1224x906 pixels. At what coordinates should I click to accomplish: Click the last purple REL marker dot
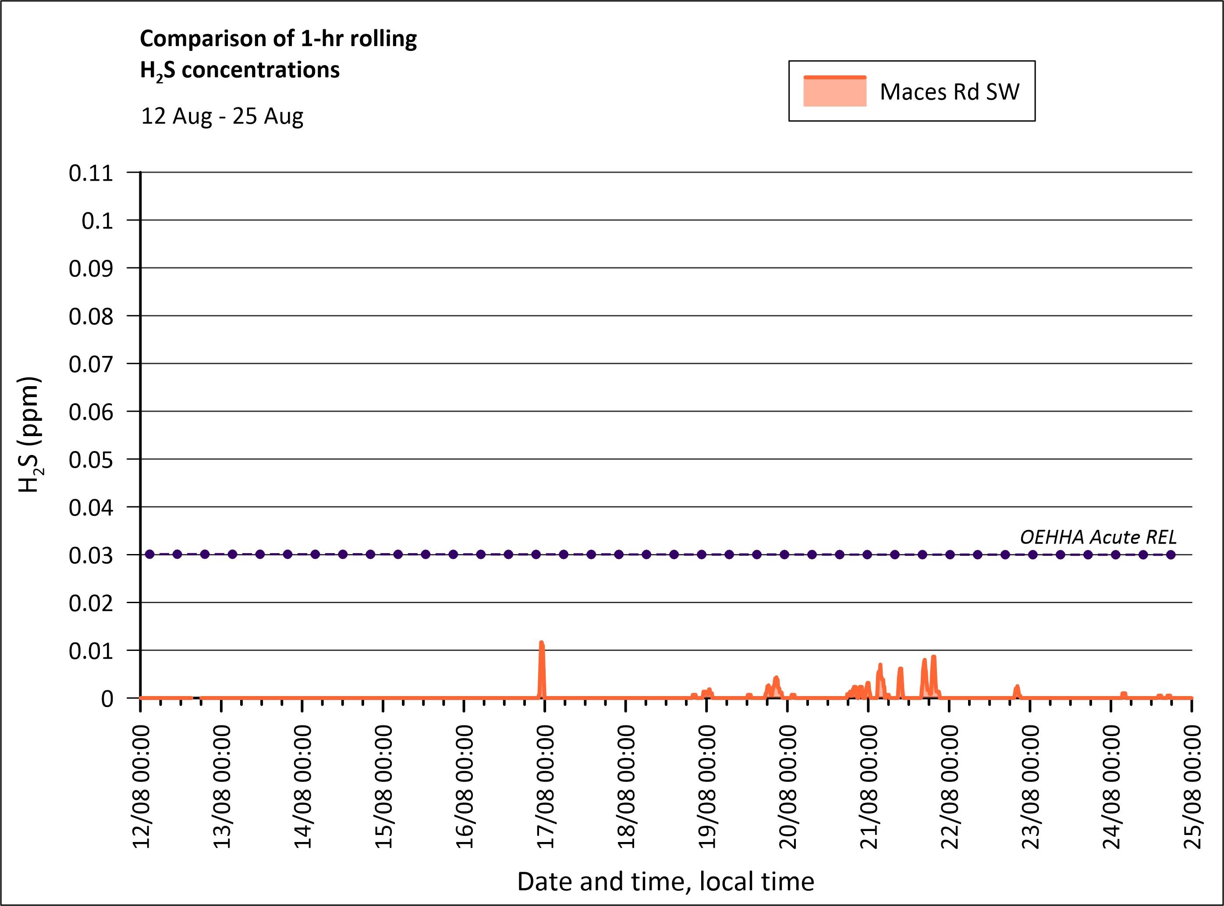click(1170, 554)
